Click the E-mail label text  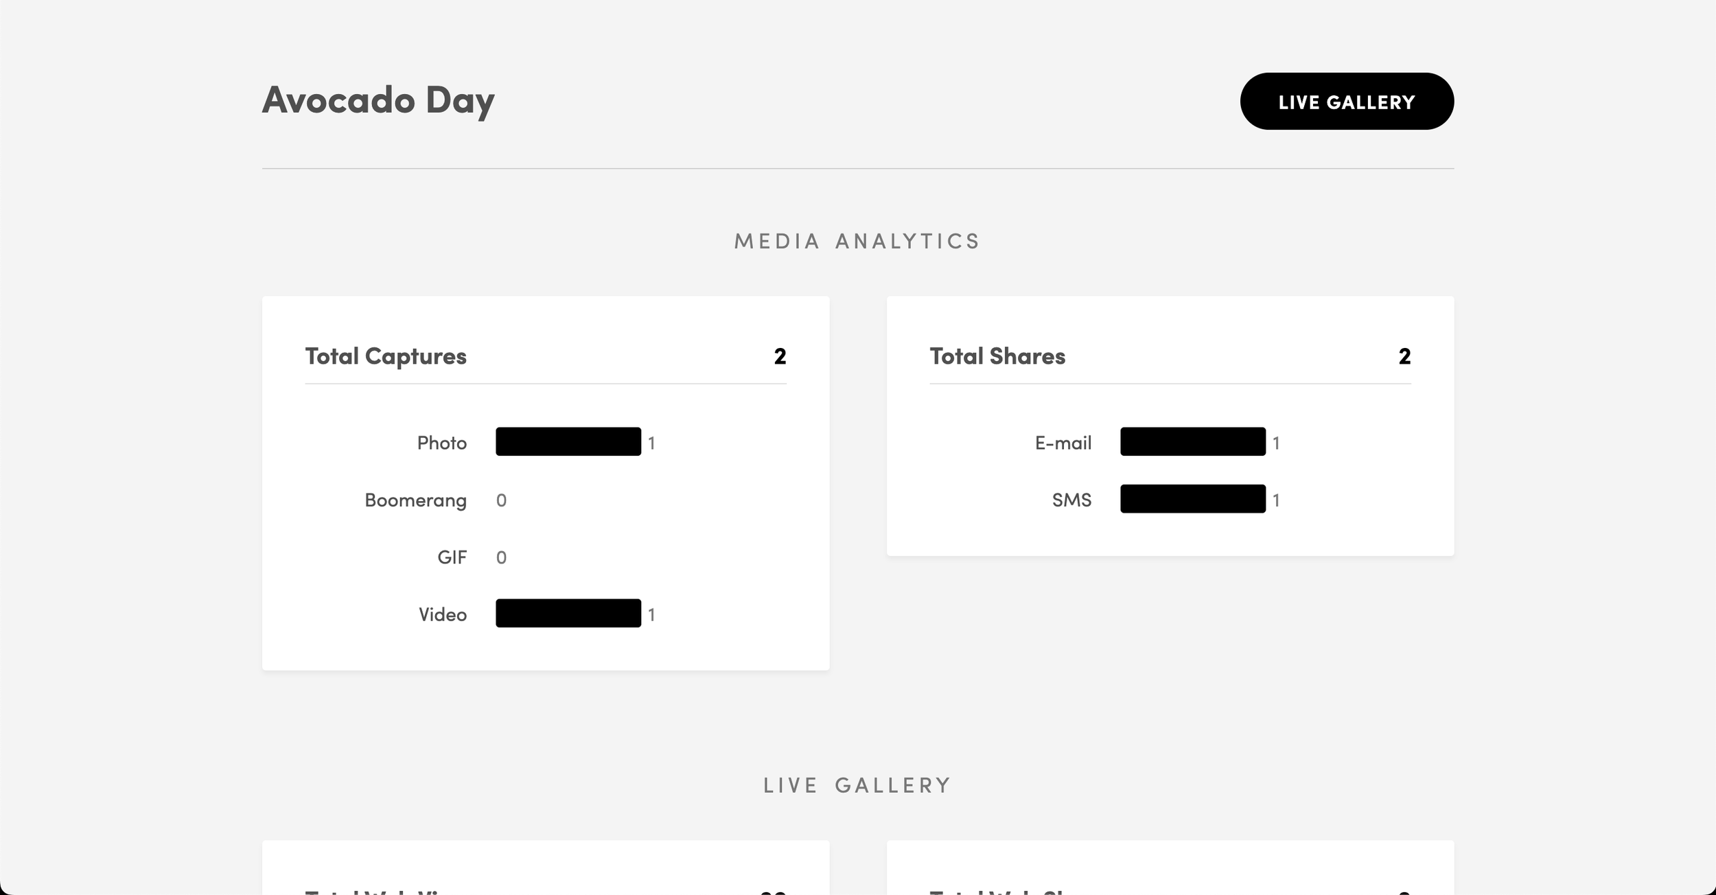[1063, 443]
